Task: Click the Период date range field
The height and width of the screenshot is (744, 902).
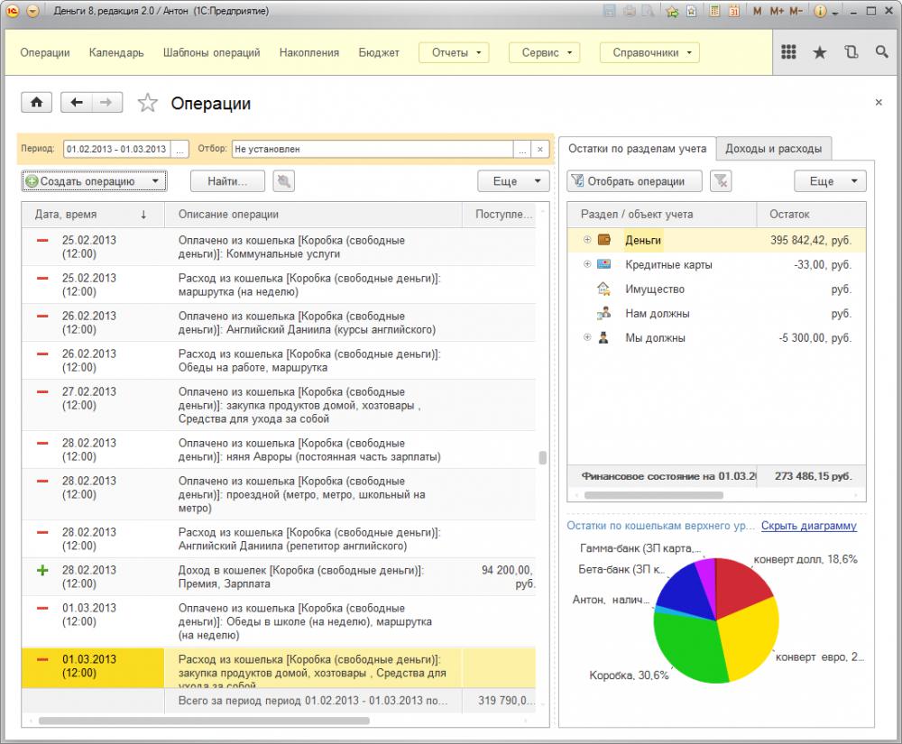Action: (118, 150)
